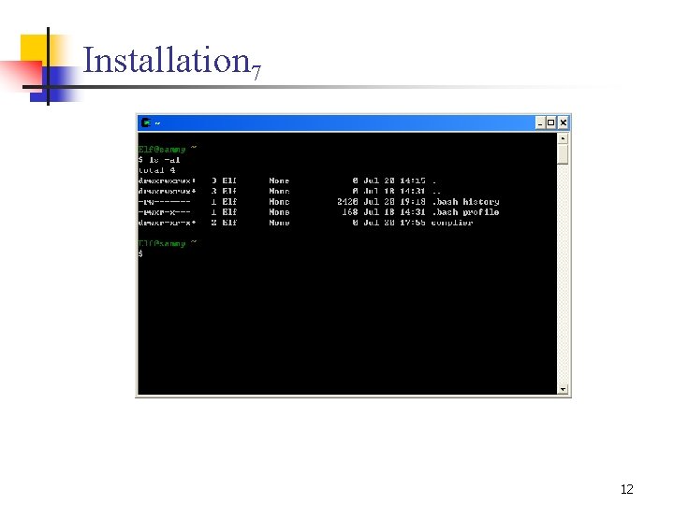Close the terminal window
Image resolution: width=674 pixels, height=505 pixels.
(564, 123)
